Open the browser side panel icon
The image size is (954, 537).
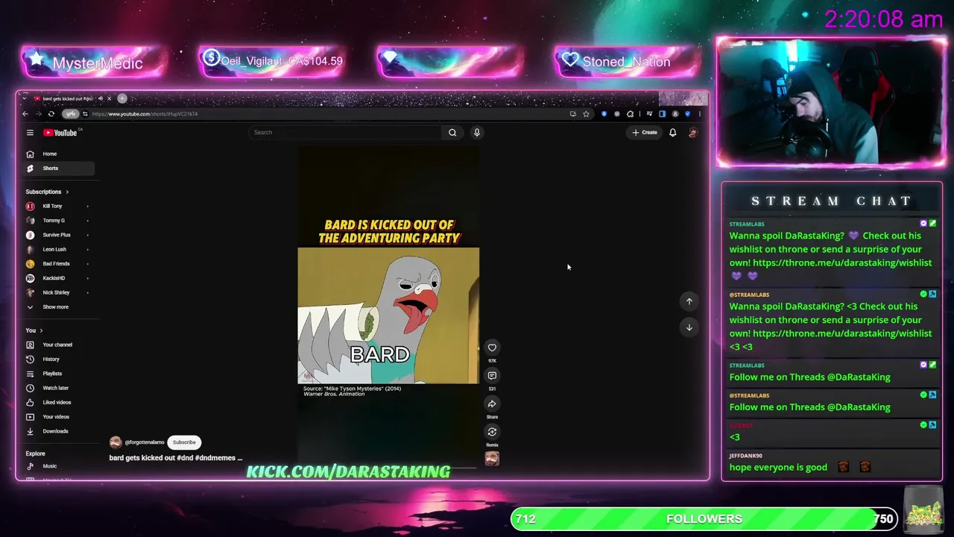662,114
